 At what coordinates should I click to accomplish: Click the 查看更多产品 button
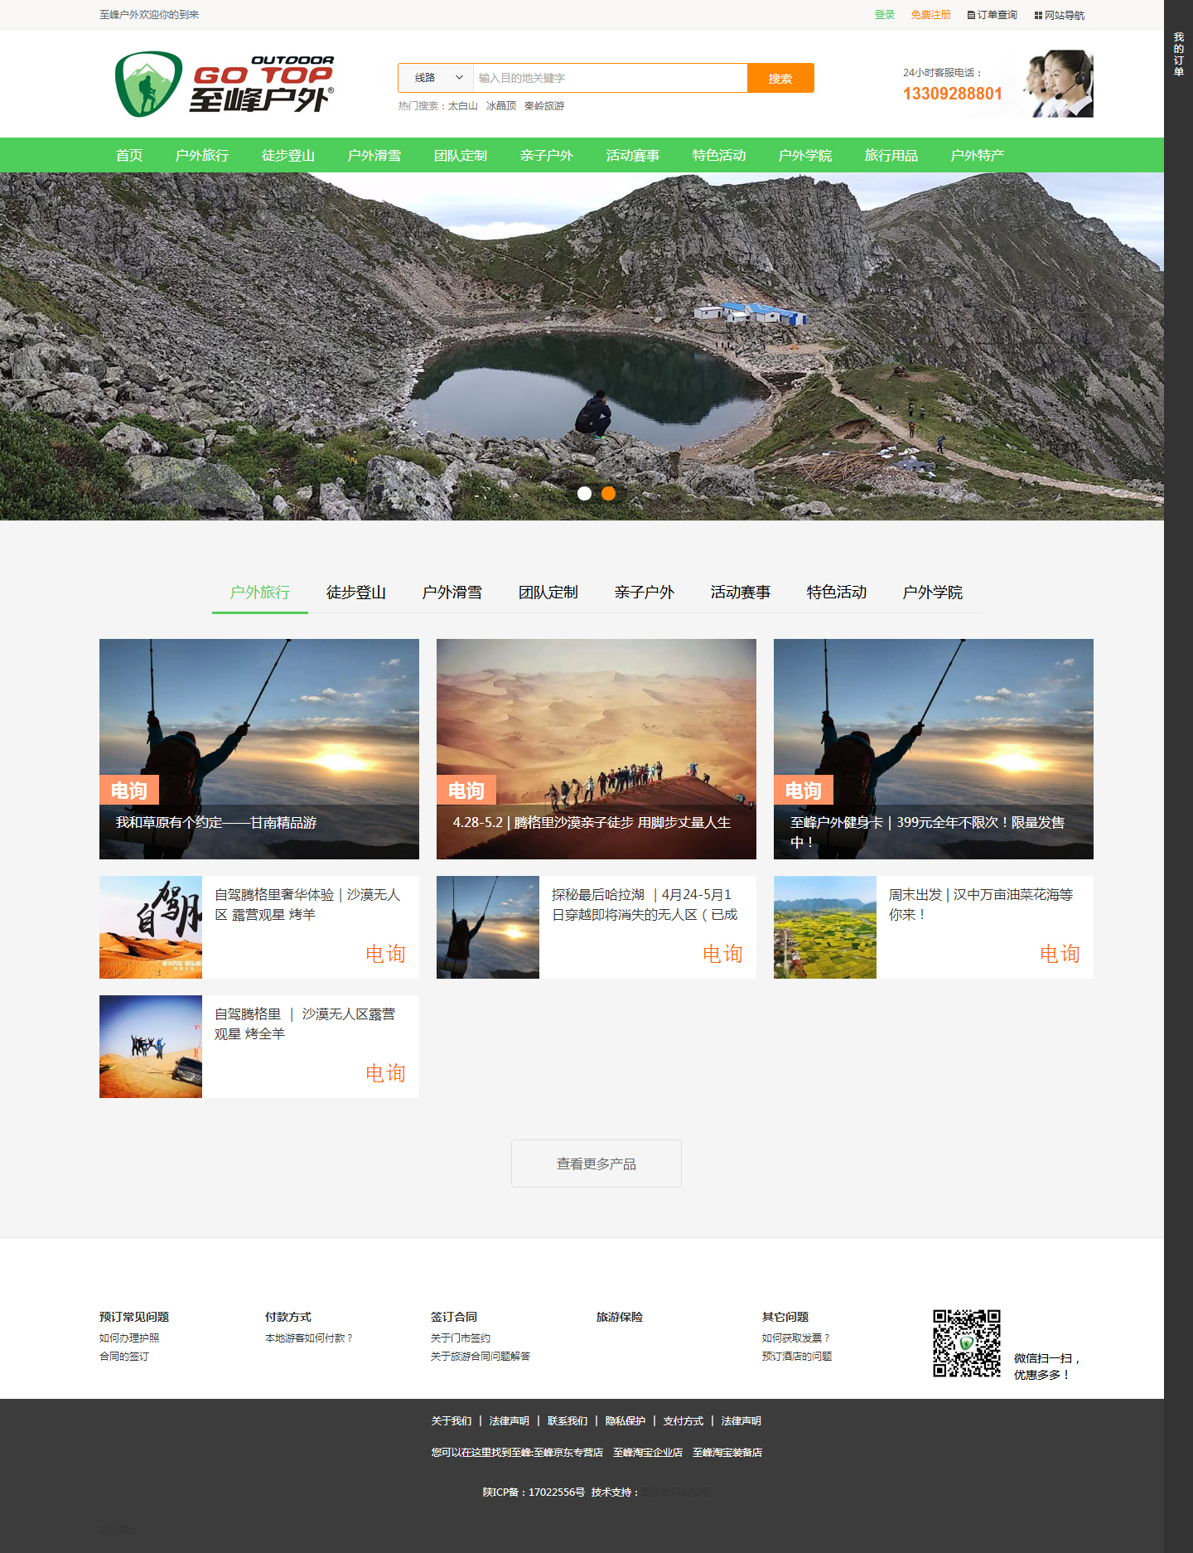click(596, 1164)
